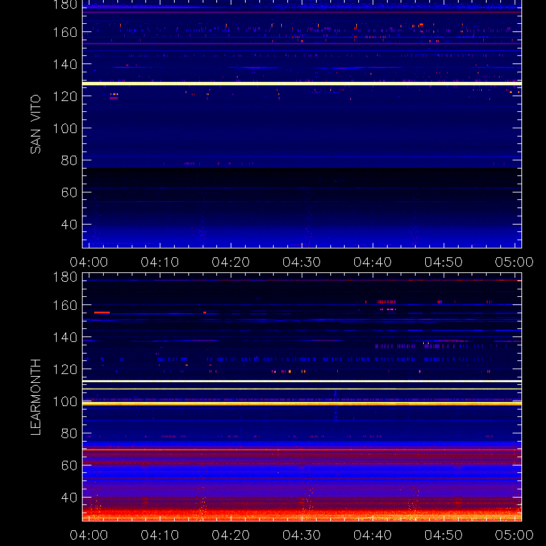The width and height of the screenshot is (546, 546).
Task: Click the 04:50 time label under the San Vito plot
Action: (x=444, y=262)
